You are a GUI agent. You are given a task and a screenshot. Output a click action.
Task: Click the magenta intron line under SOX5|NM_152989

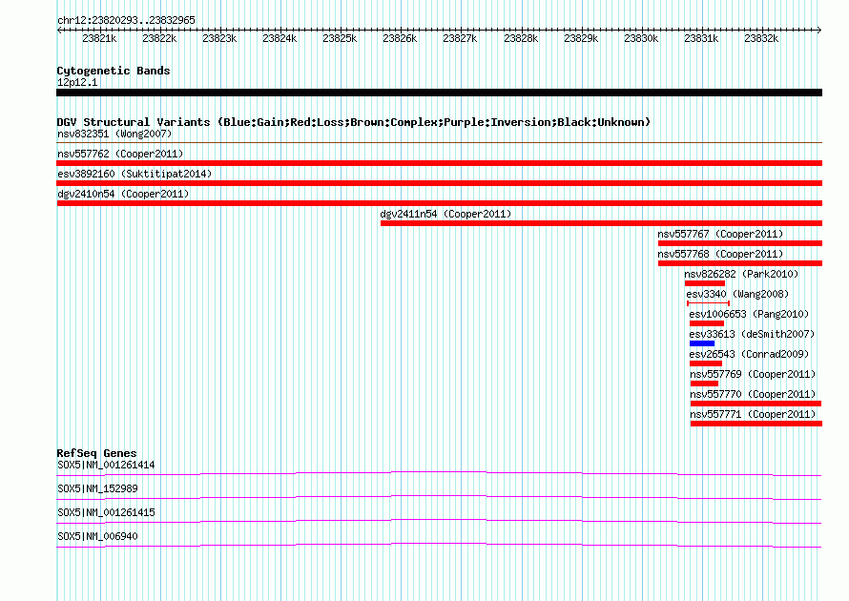pos(439,497)
